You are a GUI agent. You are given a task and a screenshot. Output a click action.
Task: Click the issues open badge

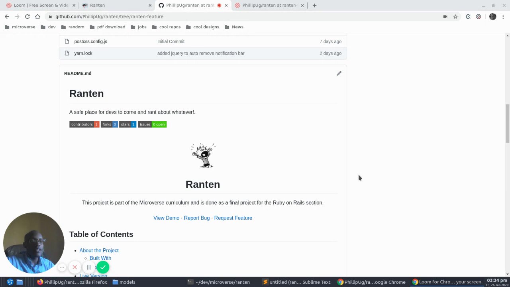152,124
